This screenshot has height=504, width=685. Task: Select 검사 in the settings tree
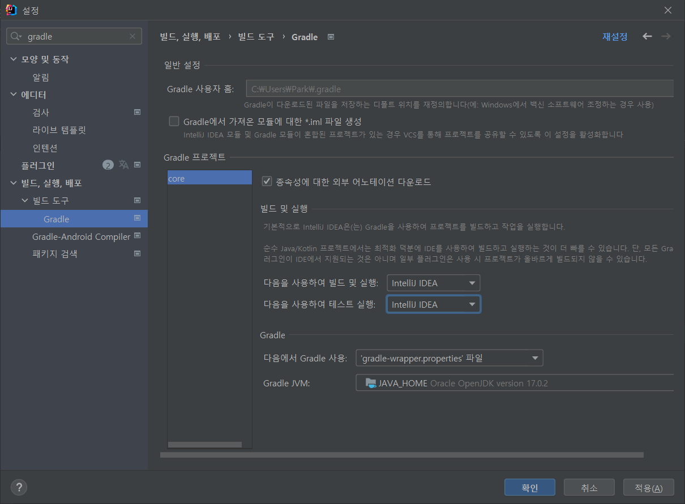41,112
